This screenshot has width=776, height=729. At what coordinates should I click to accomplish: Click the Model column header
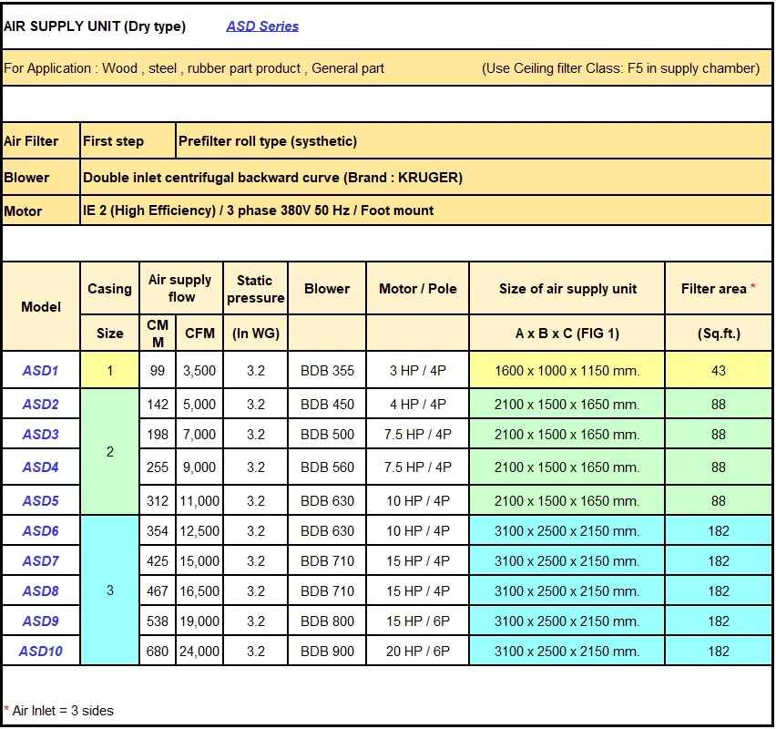40,306
